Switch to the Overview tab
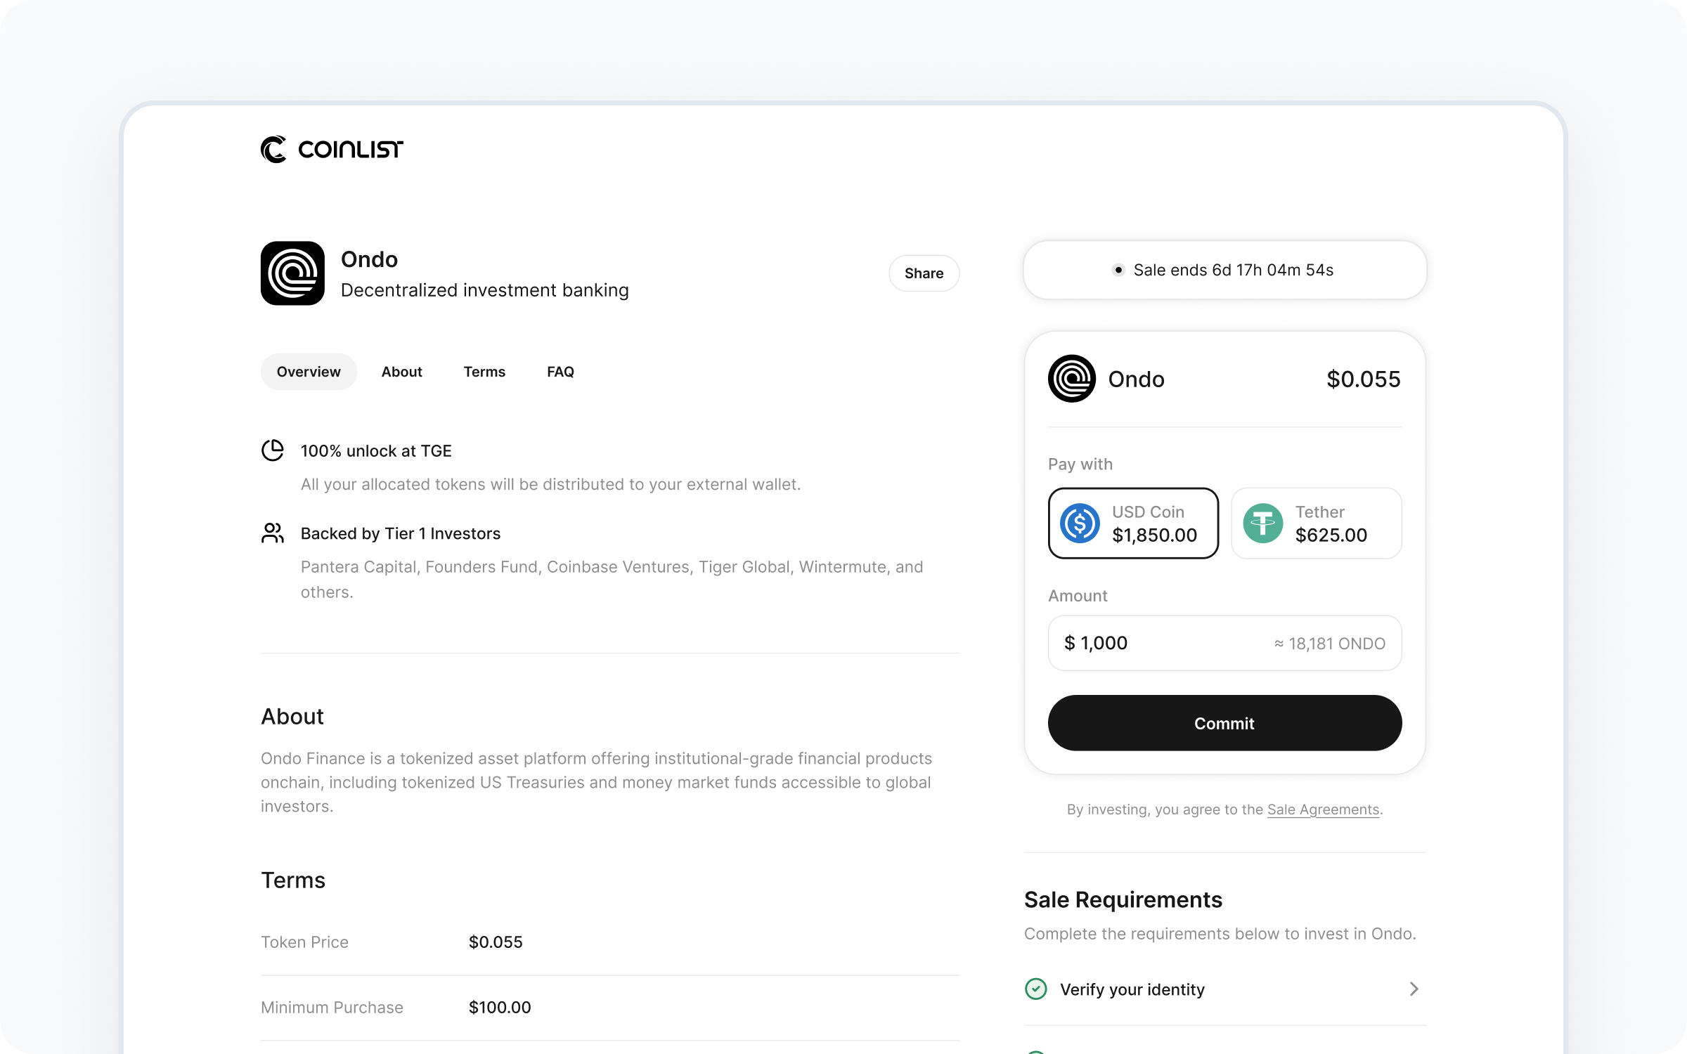 [x=309, y=372]
